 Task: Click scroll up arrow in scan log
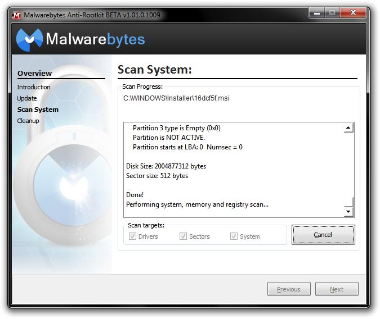tap(348, 127)
